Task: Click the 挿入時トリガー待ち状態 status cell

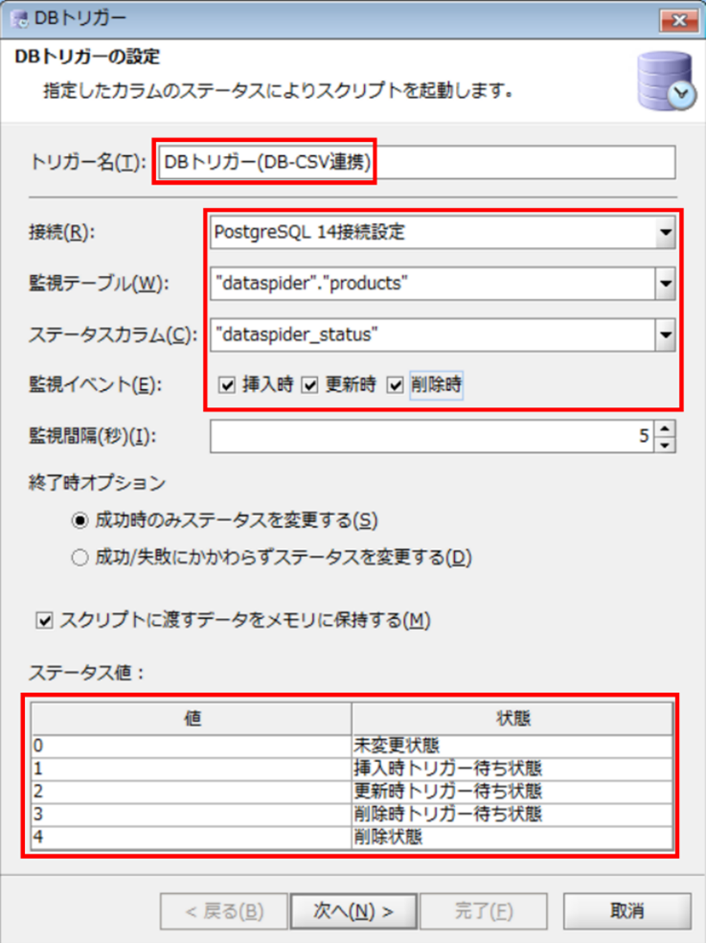Action: (512, 769)
